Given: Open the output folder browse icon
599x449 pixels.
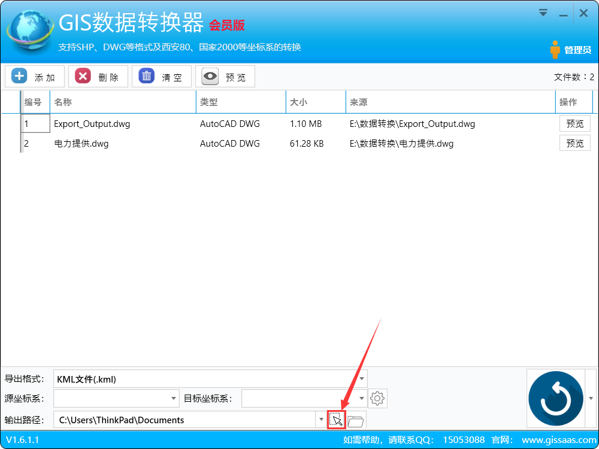Looking at the screenshot, I should coord(356,420).
